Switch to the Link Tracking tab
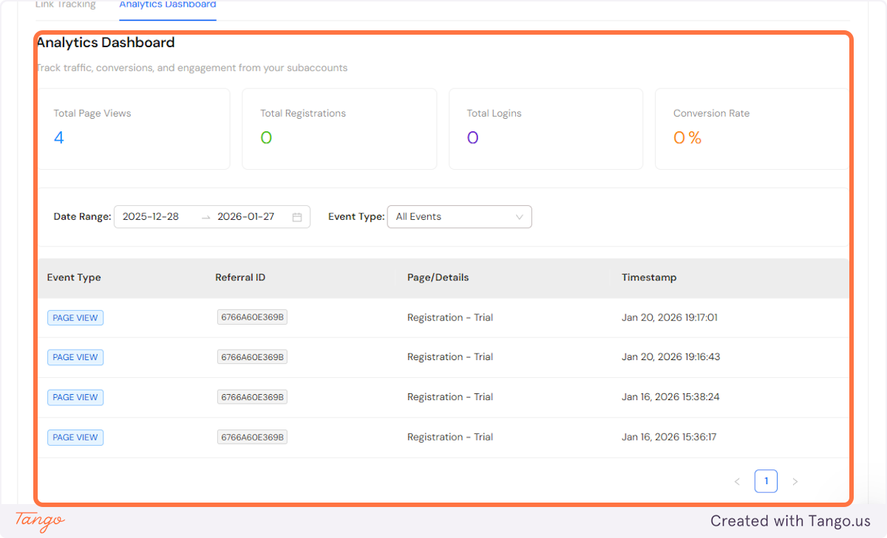 point(66,5)
